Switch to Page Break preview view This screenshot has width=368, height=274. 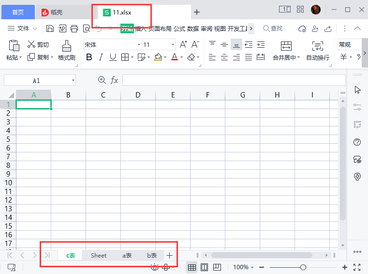point(217,267)
